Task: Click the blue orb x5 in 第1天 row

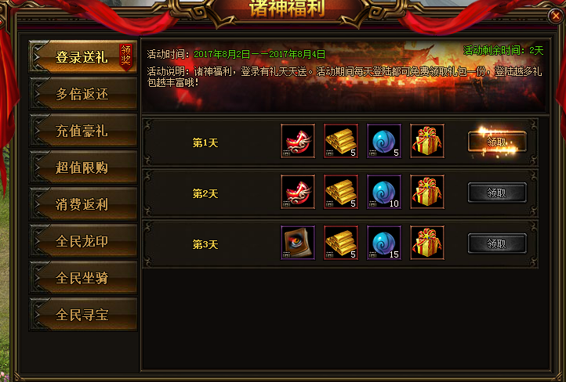Action: [384, 141]
